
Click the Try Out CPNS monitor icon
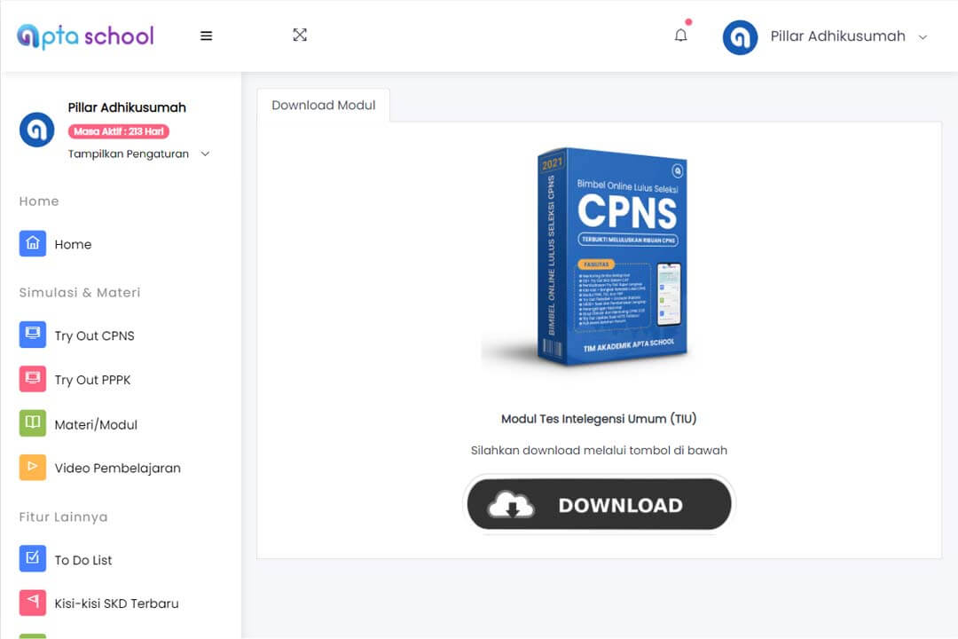pyautogui.click(x=33, y=335)
